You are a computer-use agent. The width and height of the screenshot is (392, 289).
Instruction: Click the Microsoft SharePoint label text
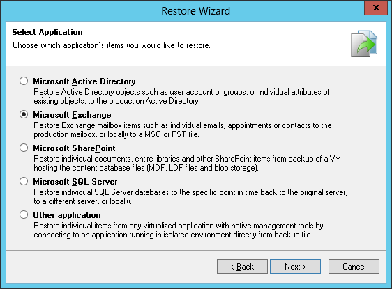click(x=74, y=148)
